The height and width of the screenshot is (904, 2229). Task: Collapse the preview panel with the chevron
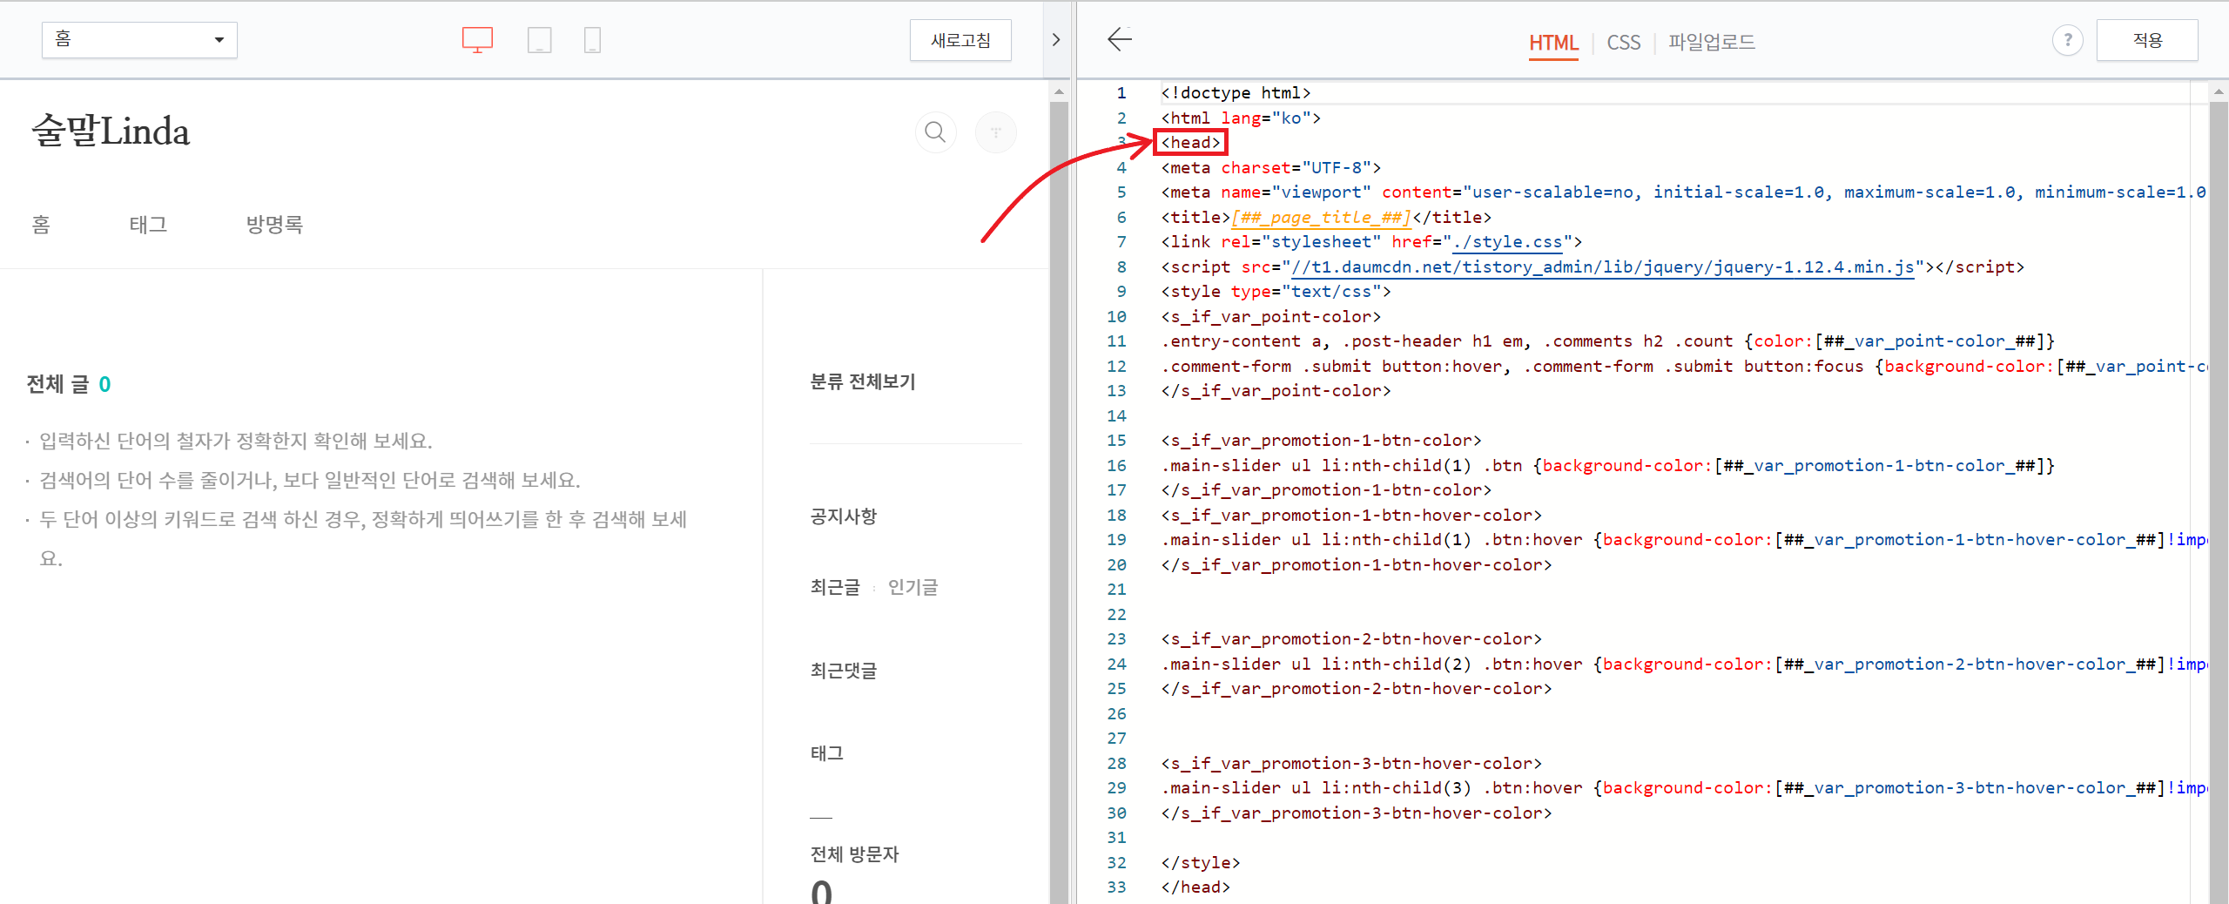(x=1056, y=40)
